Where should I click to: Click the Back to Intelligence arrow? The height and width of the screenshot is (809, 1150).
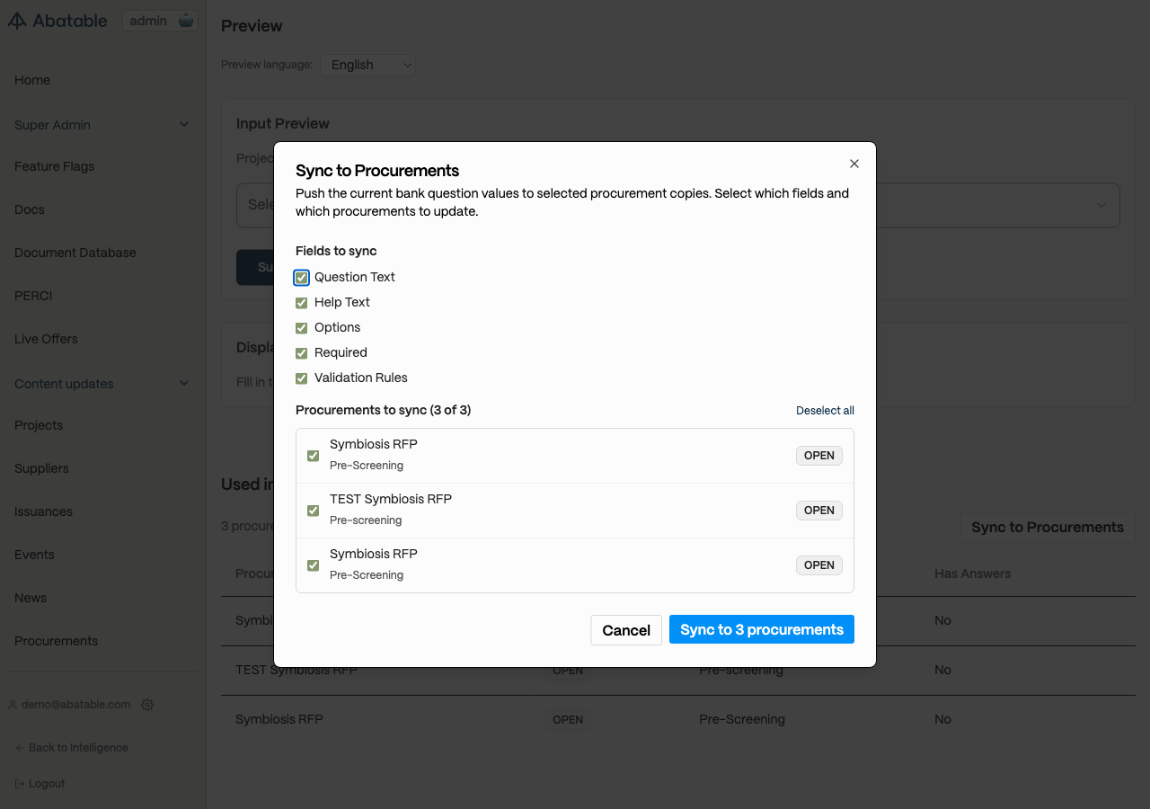(20, 748)
